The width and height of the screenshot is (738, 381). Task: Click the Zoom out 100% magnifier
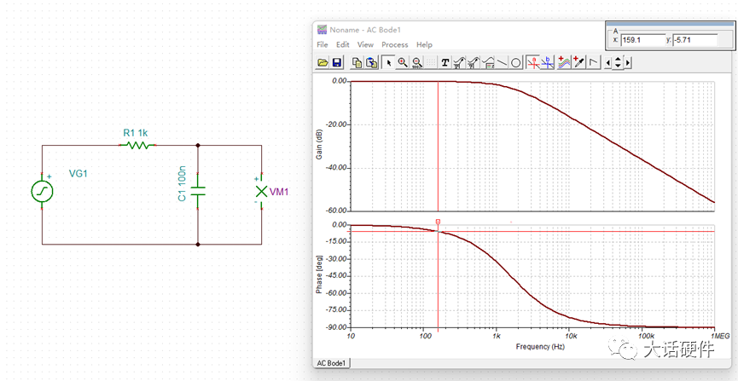[417, 62]
